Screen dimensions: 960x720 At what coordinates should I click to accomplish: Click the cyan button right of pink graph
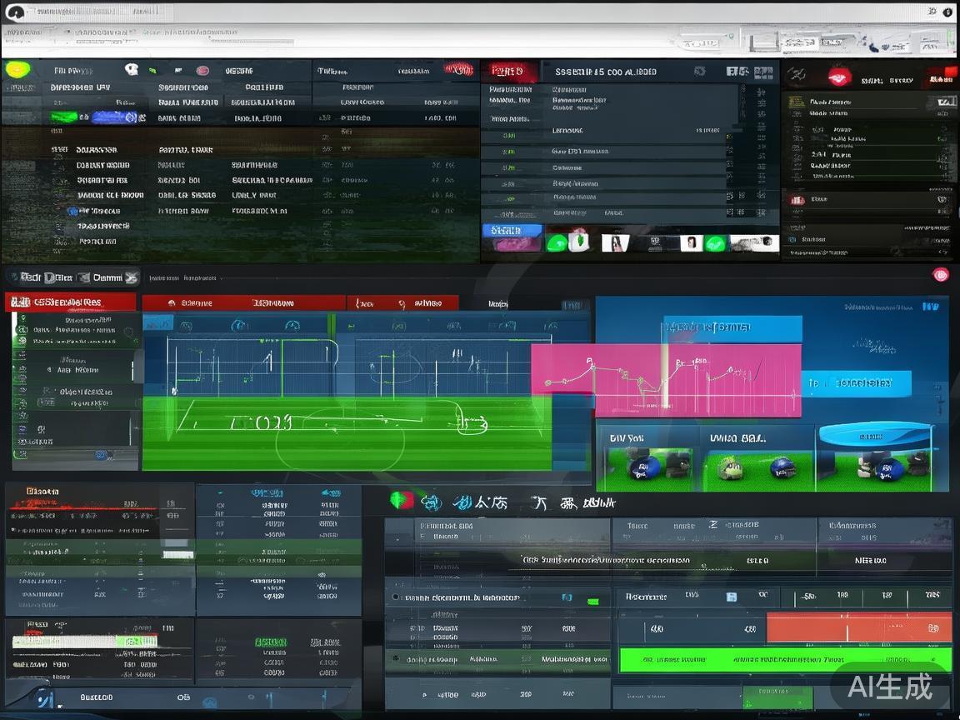(857, 383)
